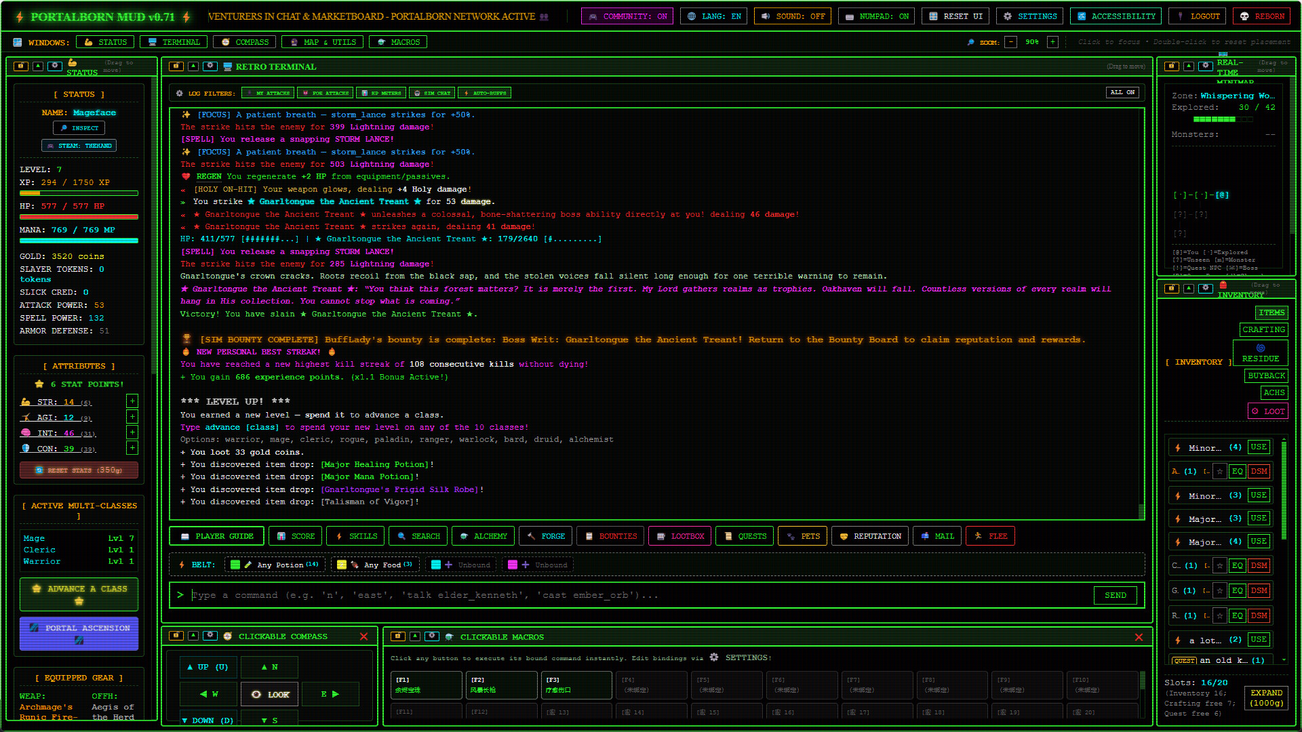Click ADVANCE A CLASS button
This screenshot has height=732, width=1302.
click(x=79, y=594)
